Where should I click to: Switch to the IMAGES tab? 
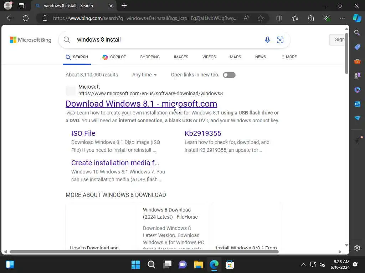pos(181,57)
